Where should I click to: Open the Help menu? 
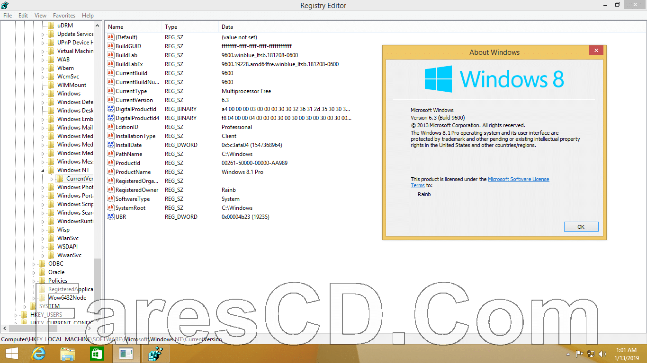[x=88, y=16]
